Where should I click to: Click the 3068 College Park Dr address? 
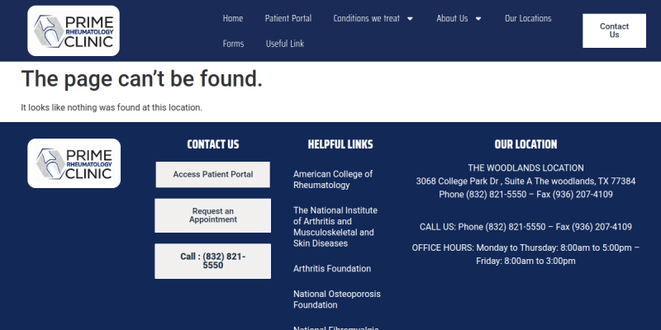click(x=525, y=181)
